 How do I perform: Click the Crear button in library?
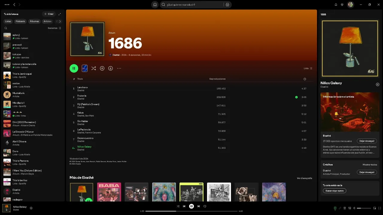[x=49, y=14]
